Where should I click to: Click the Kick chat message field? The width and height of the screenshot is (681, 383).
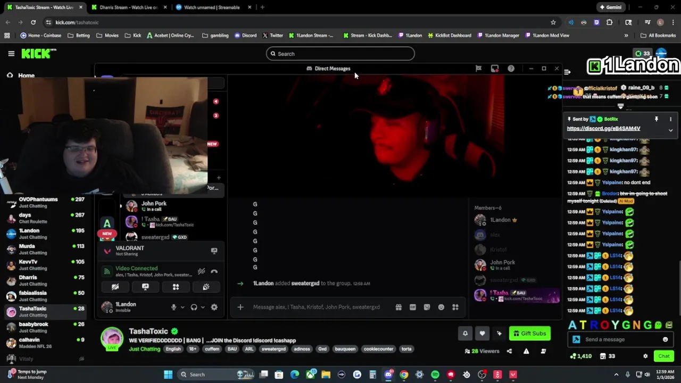(620, 339)
